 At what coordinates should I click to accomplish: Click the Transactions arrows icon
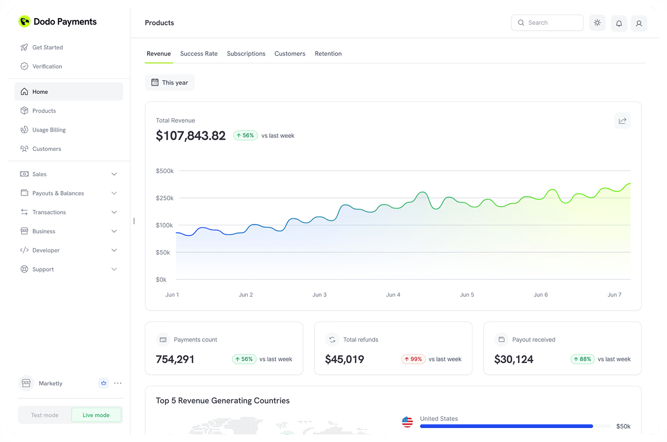[x=24, y=212]
